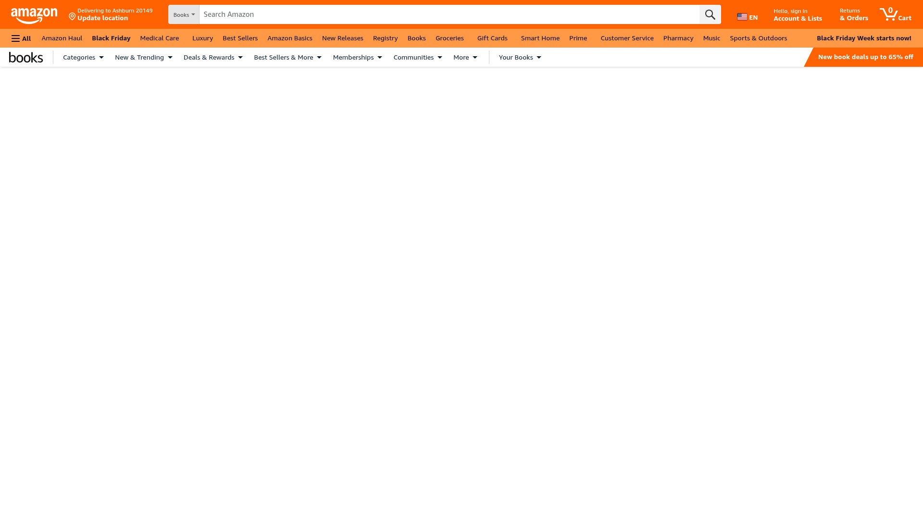Expand the Deals & Rewards dropdown
923x519 pixels.
tap(213, 57)
